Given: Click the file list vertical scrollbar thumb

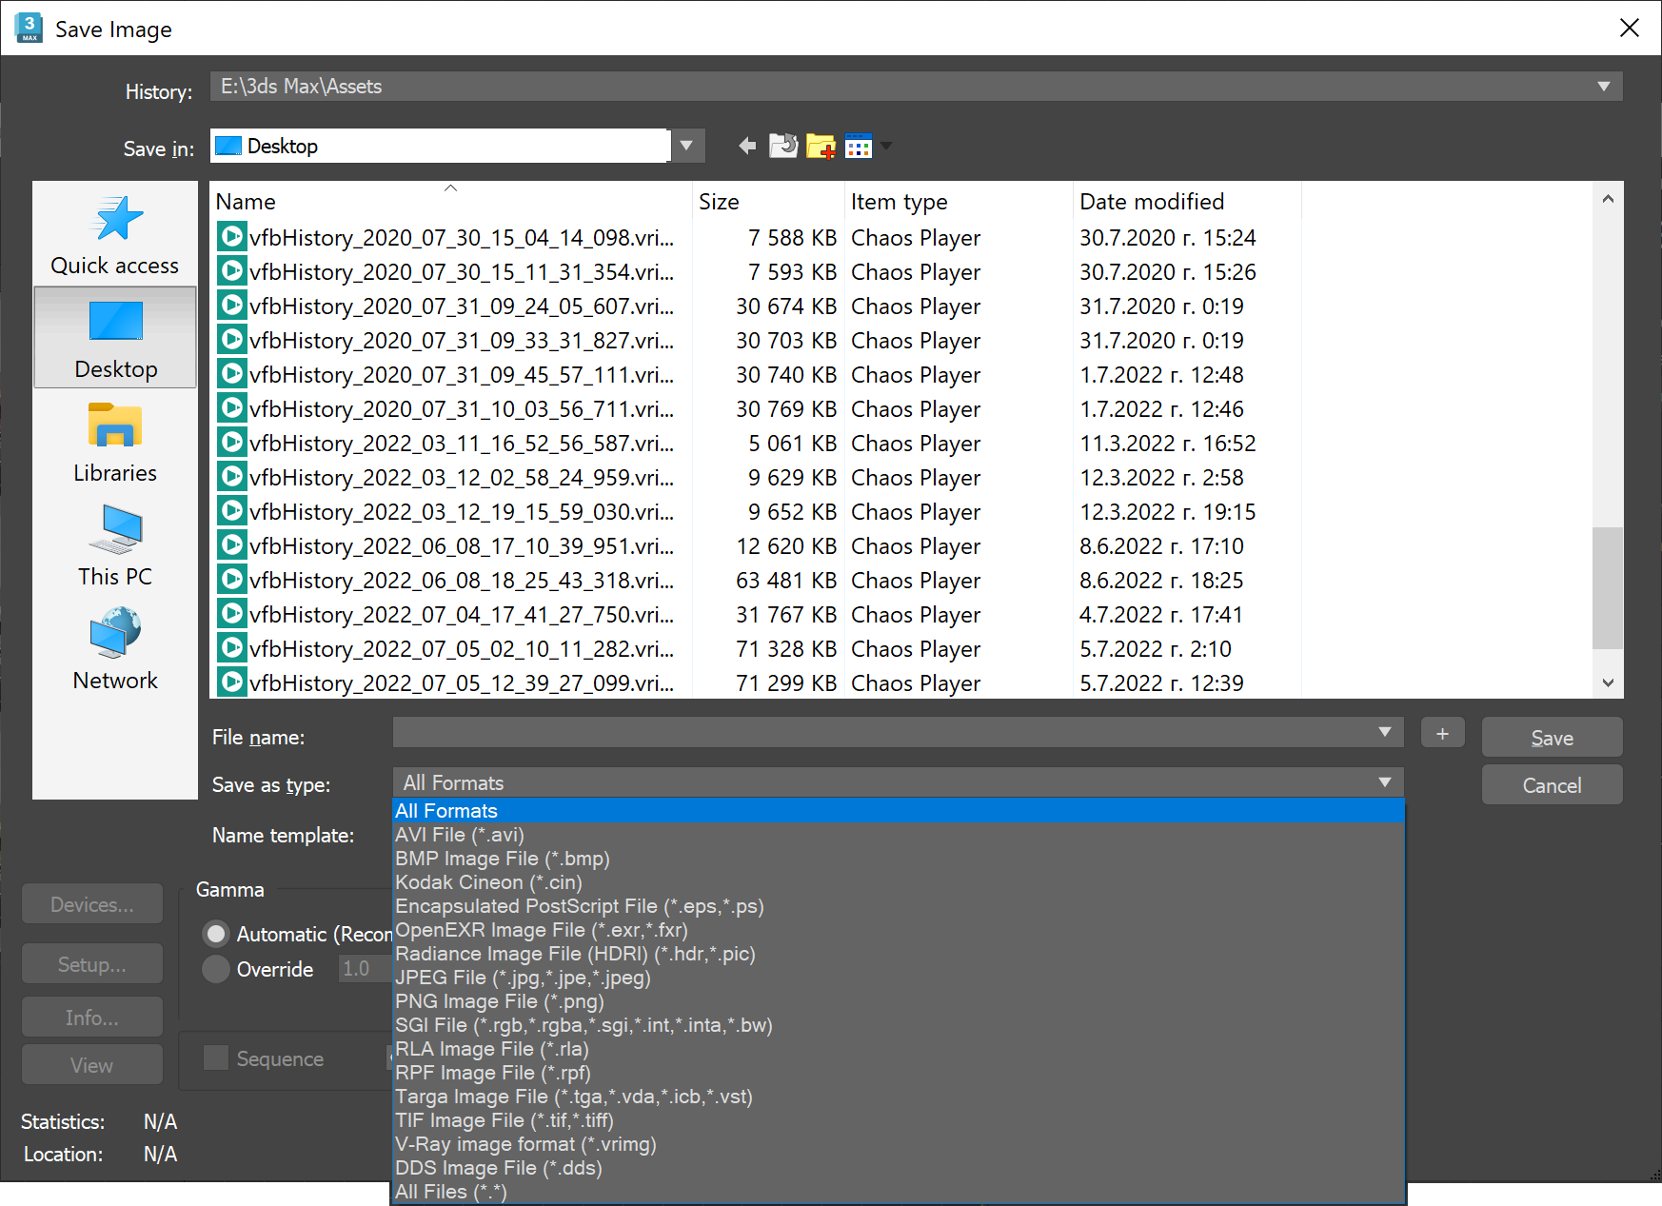Looking at the screenshot, I should tap(1607, 588).
